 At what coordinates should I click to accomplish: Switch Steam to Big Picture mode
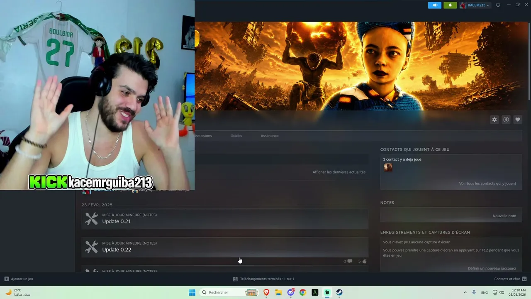[x=498, y=5]
